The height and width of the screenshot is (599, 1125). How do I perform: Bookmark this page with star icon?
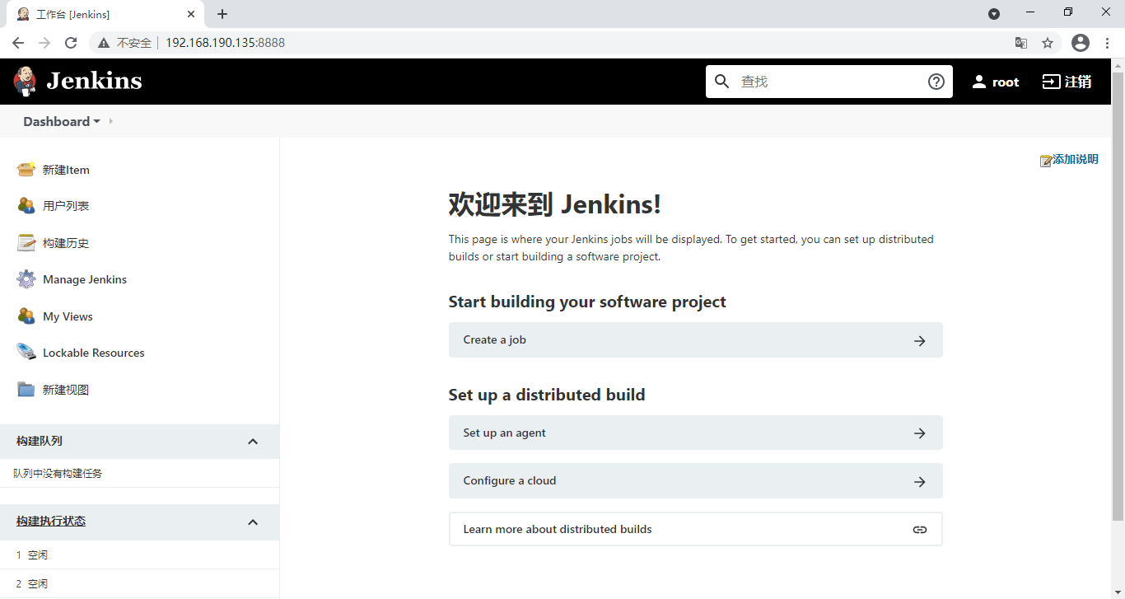pyautogui.click(x=1048, y=43)
